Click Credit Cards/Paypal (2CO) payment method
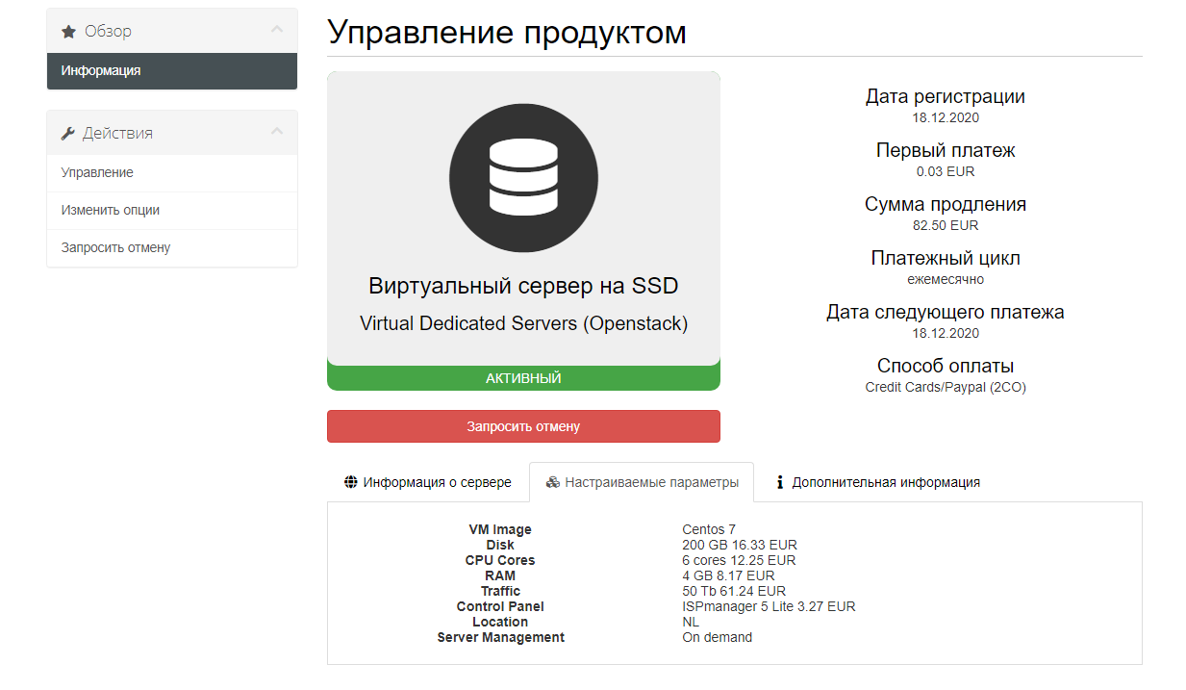Viewport: 1186px width, 690px height. 946,387
